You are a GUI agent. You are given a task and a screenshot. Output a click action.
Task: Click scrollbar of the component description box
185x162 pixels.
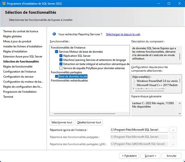tap(180, 56)
